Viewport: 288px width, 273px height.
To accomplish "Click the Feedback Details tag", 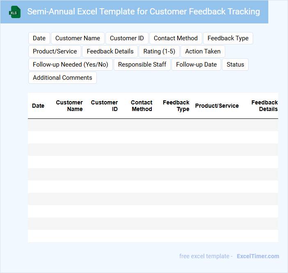I will [110, 51].
